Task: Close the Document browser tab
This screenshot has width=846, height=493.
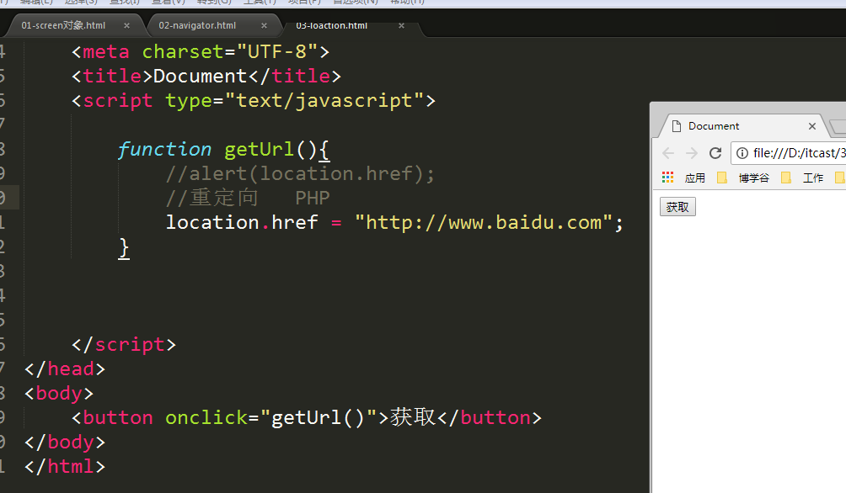Action: (x=812, y=126)
